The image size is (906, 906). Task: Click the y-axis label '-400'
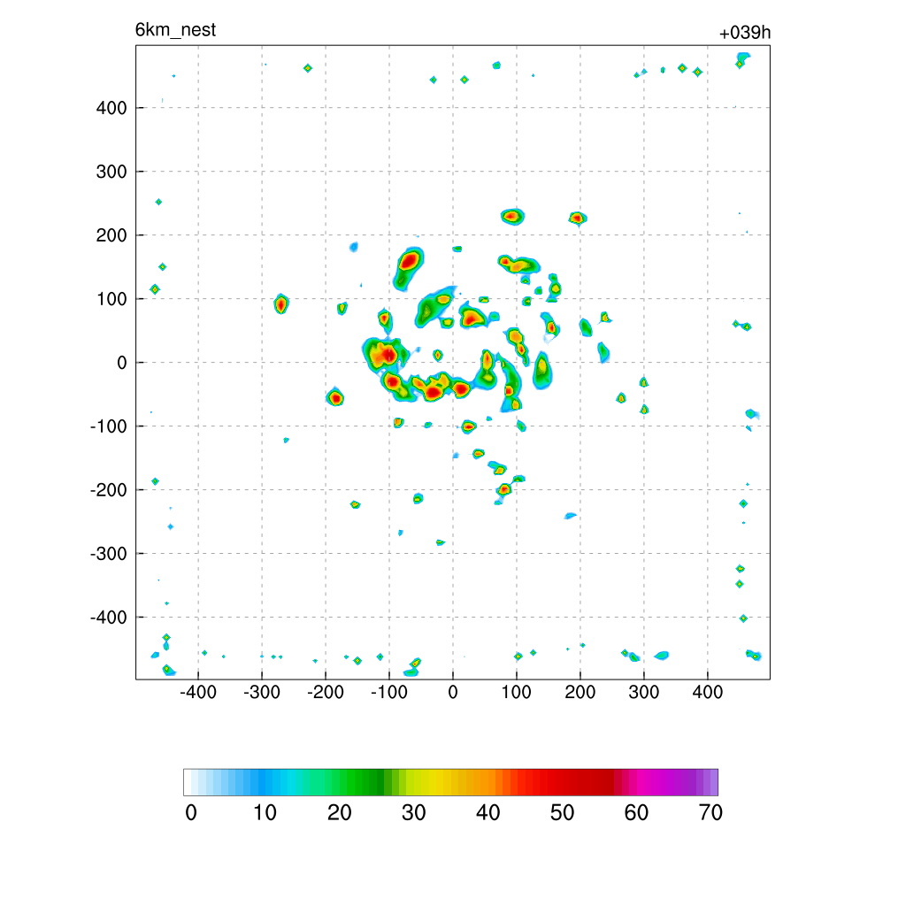tap(109, 618)
